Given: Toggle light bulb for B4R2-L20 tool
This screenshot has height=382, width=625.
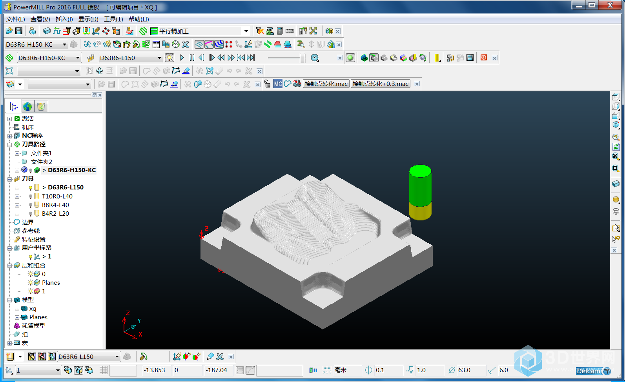Looking at the screenshot, I should pos(31,214).
